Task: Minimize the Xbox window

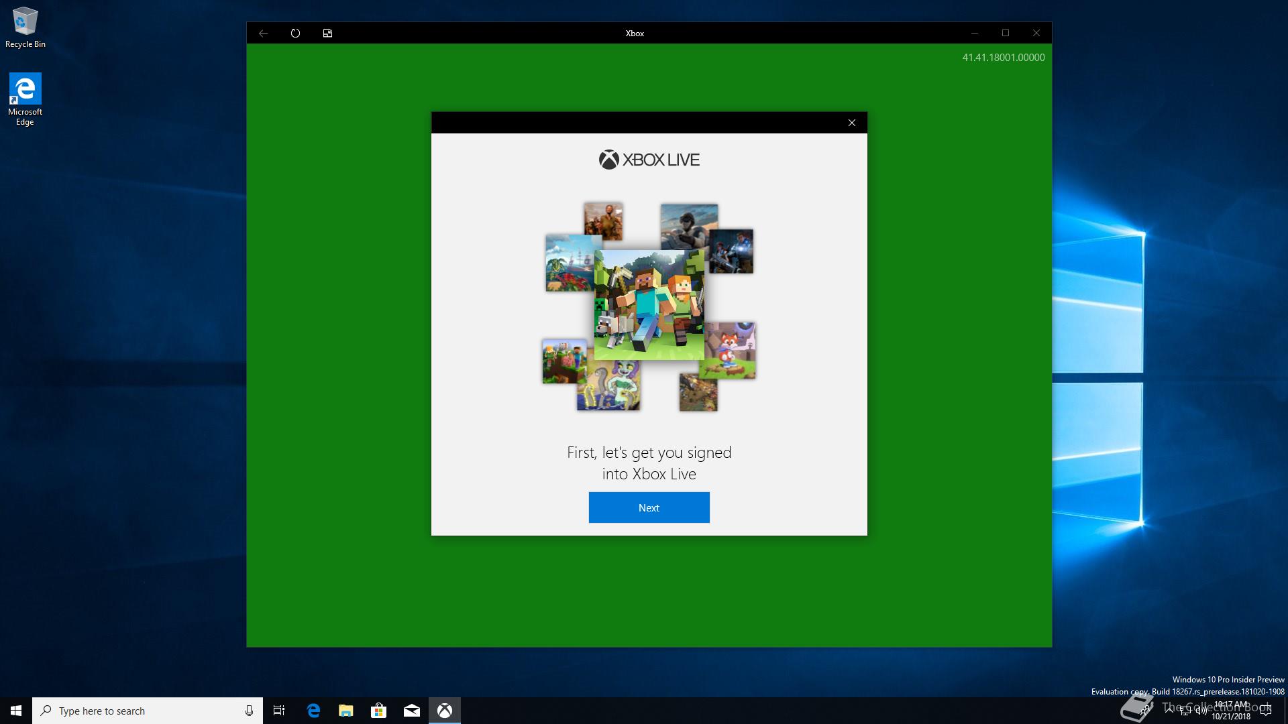Action: (x=975, y=33)
